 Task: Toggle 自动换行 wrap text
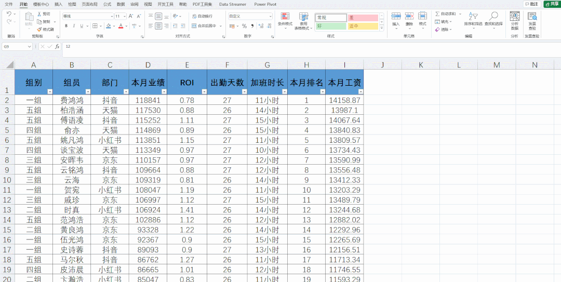click(202, 16)
